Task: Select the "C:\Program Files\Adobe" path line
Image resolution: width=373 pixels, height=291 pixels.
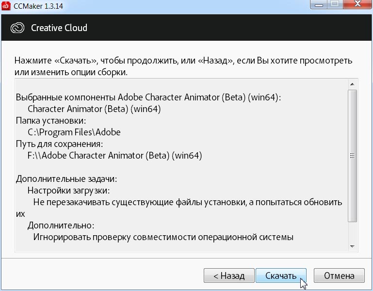Action: point(74,132)
